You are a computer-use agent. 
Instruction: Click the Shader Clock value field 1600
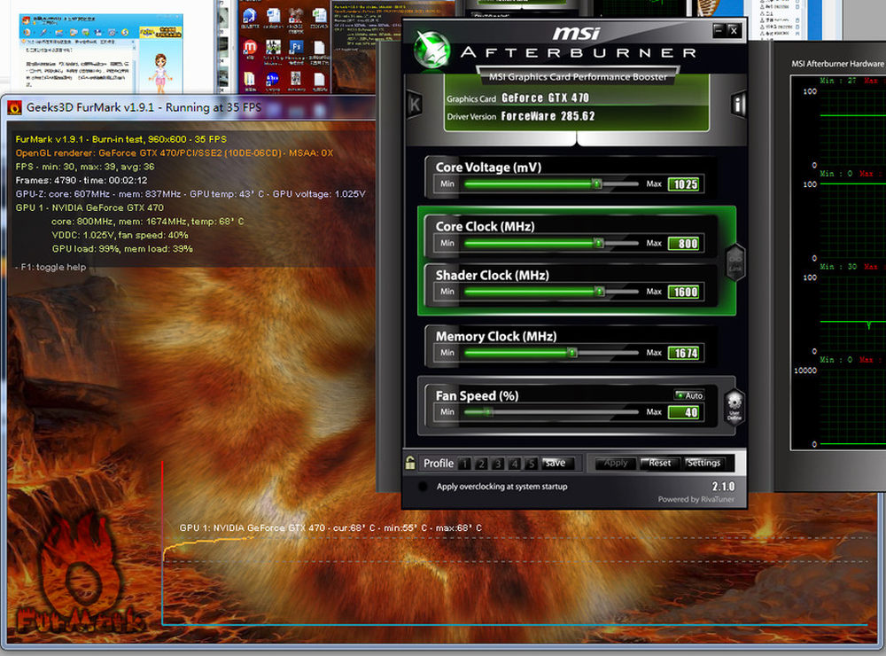(x=686, y=293)
